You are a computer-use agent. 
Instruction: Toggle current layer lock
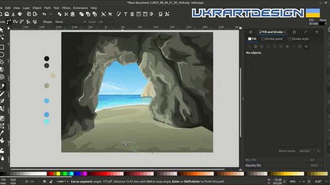(x=51, y=181)
